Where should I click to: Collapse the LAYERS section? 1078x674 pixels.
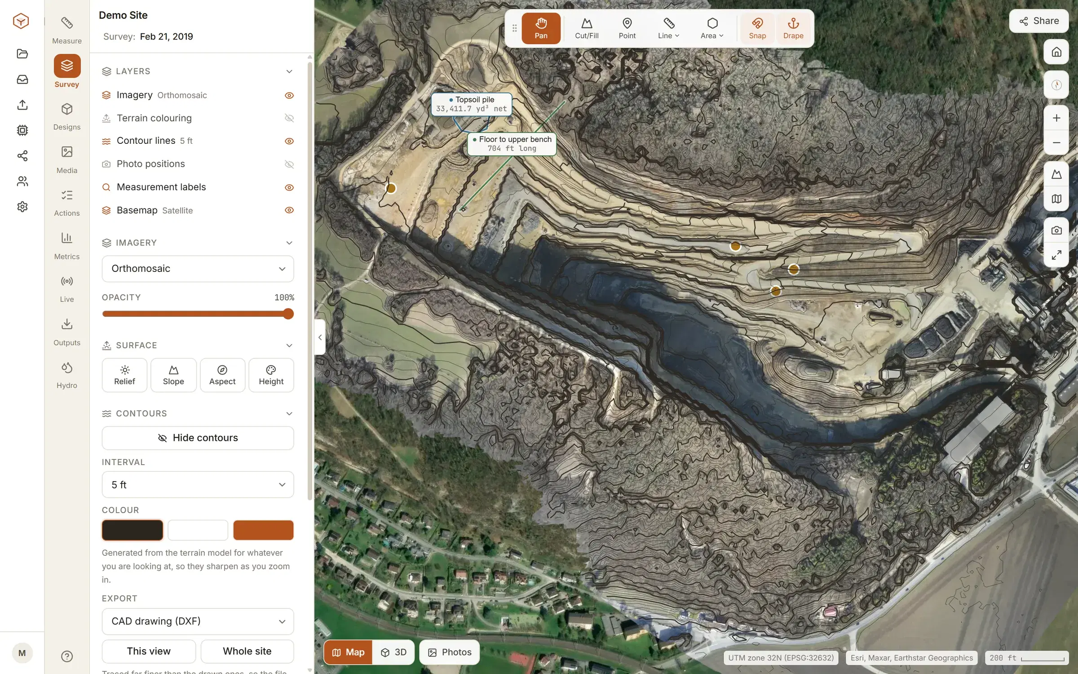(289, 71)
